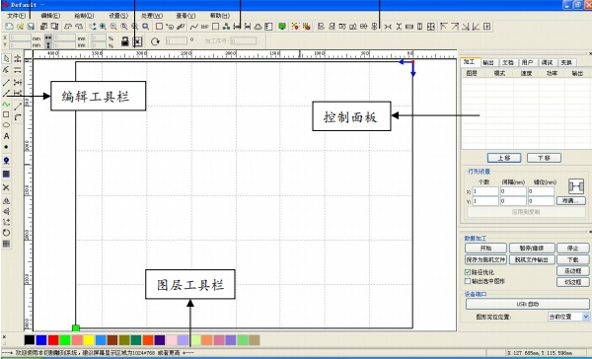Click the X count input field
The image size is (592, 359).
click(x=485, y=191)
